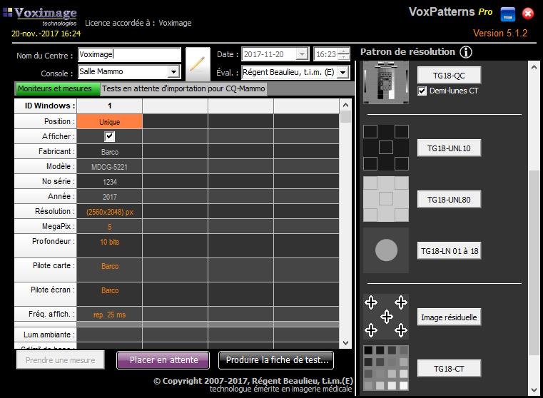Open the Console dropdown
Image resolution: width=543 pixels, height=398 pixels.
click(x=173, y=71)
